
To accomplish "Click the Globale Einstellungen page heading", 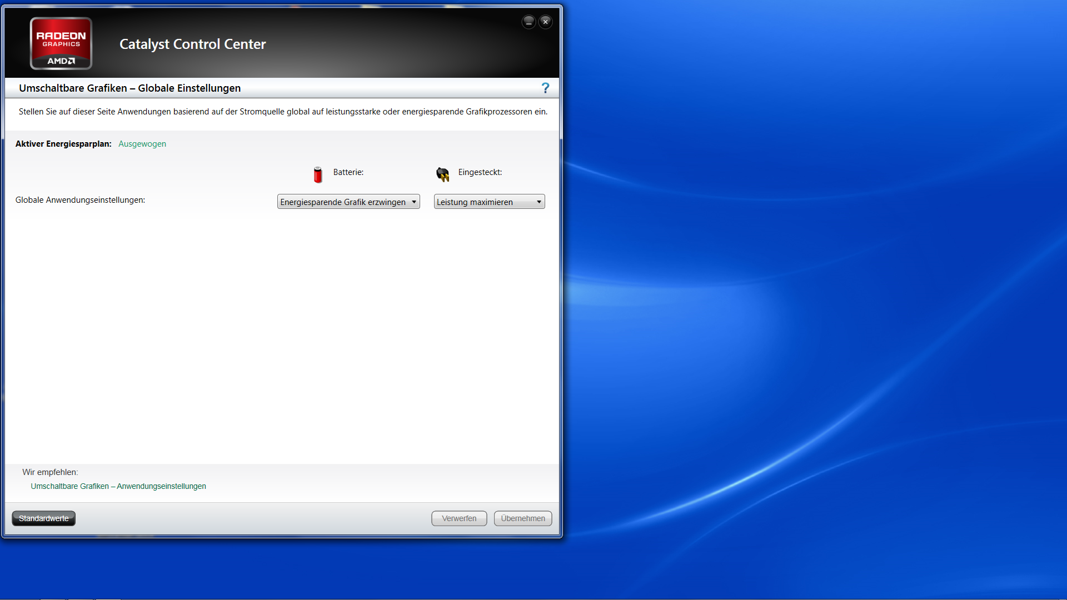I will point(129,88).
